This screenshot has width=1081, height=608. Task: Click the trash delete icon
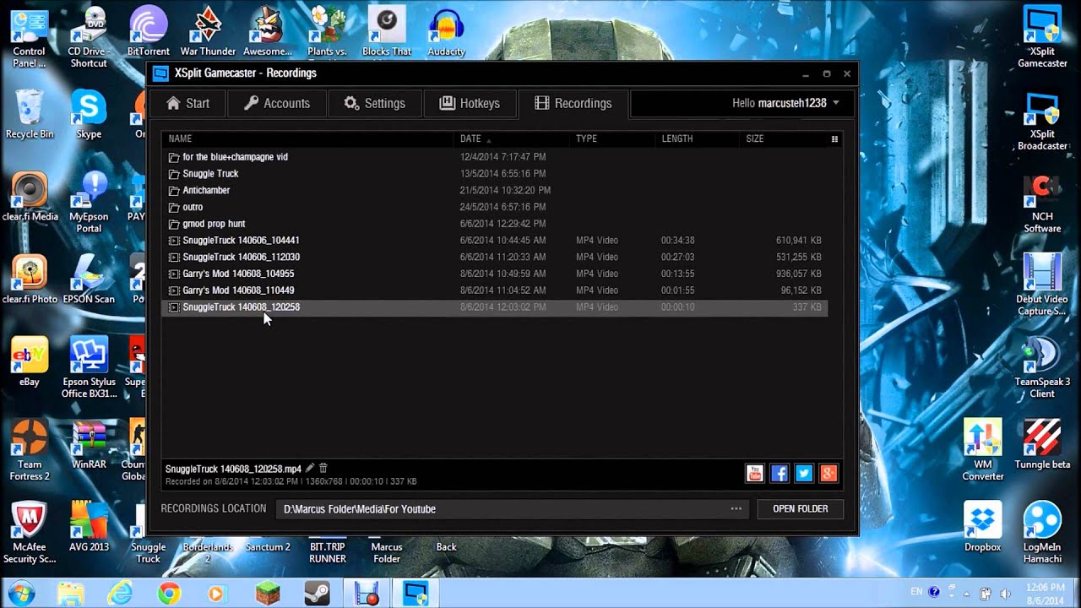[323, 468]
